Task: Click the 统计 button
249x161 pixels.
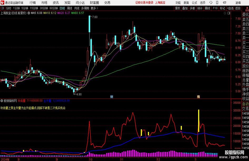Action: [x=200, y=8]
